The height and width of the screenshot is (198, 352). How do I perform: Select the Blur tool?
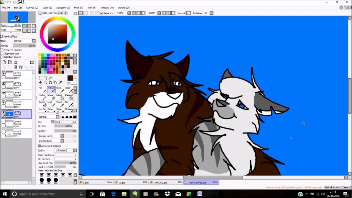click(68, 104)
